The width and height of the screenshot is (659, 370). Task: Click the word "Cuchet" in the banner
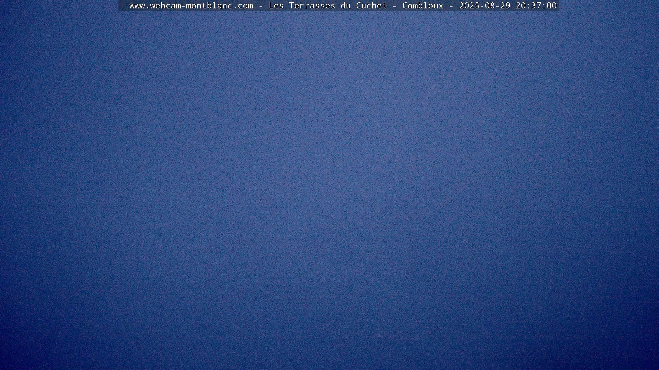point(371,6)
